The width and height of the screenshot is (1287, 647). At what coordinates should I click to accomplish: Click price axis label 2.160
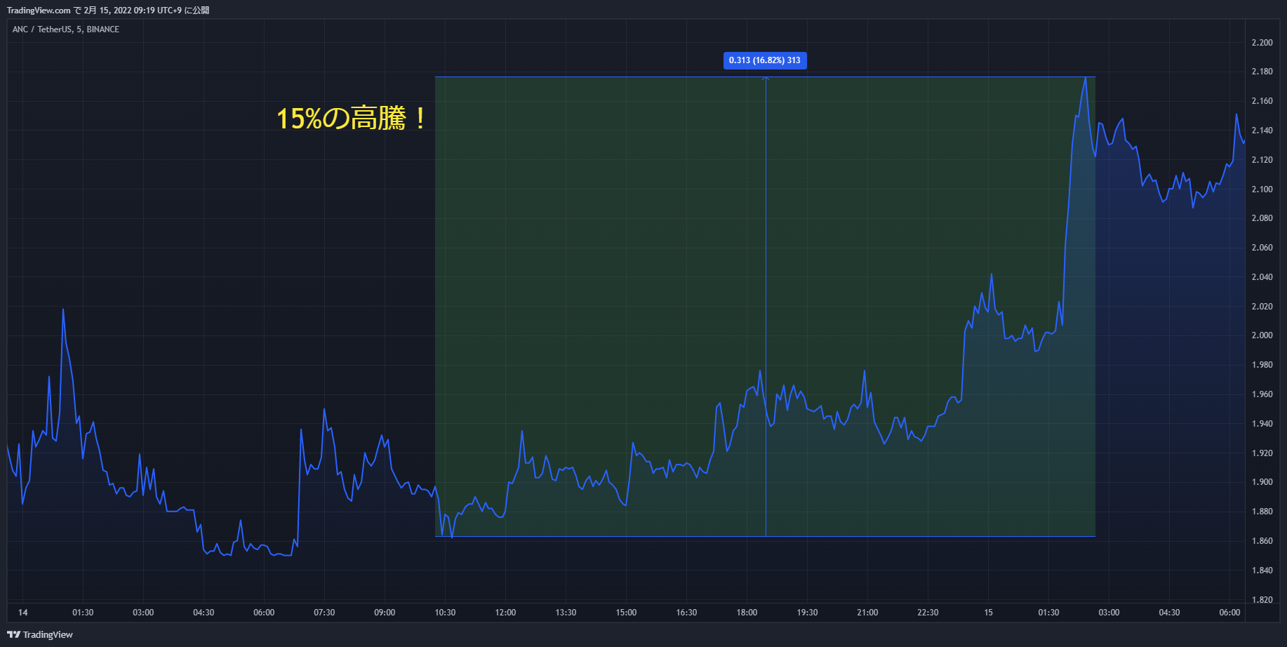(1262, 101)
